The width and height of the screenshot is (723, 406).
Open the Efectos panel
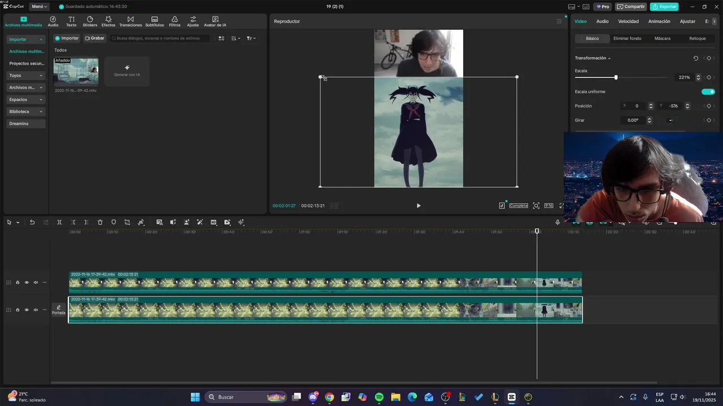point(108,21)
